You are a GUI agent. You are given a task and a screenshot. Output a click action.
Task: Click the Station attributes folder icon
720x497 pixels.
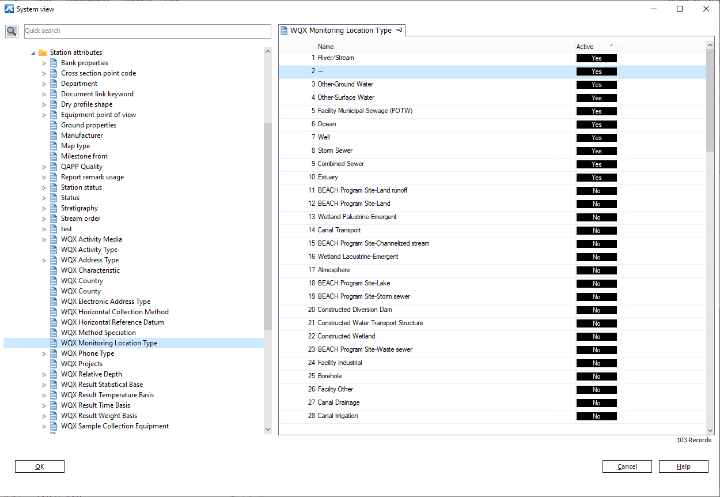pos(43,52)
